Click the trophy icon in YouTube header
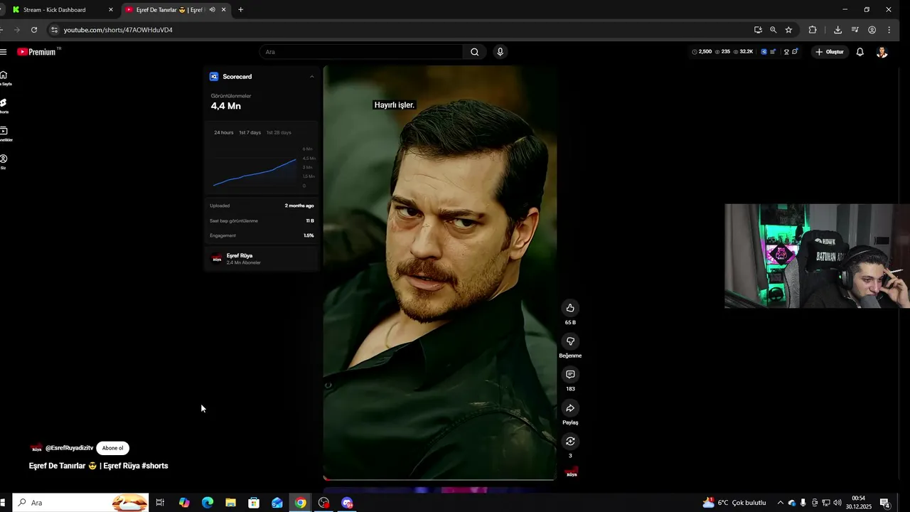910x512 pixels. [x=786, y=52]
